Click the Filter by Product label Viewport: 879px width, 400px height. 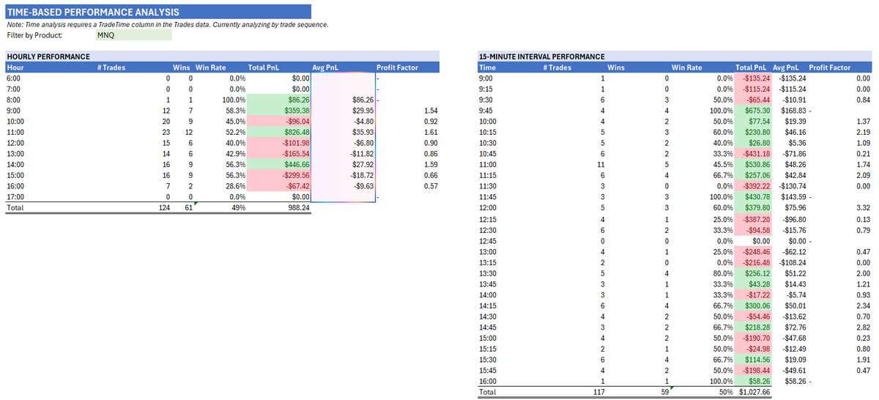pos(34,34)
